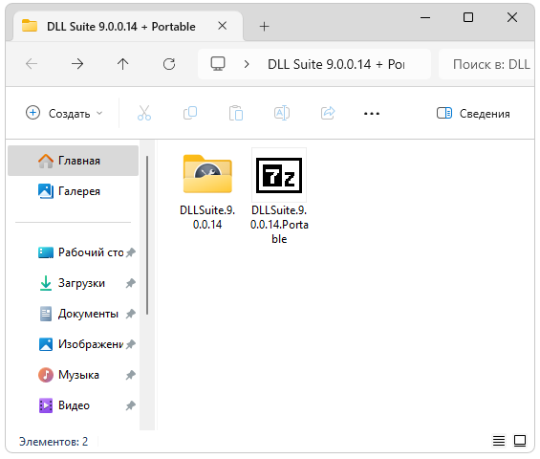Screen dimensions: 540x459
Task: Toggle the Сведения details pane
Action: point(473,113)
